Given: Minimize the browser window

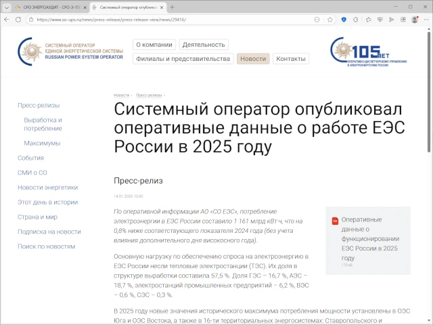Looking at the screenshot, I should point(396,7).
